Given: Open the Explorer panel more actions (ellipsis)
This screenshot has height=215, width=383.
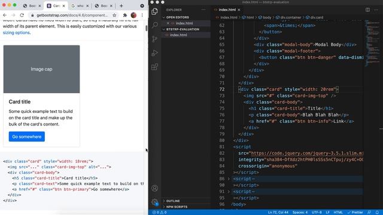Looking at the screenshot, I should coord(203,10).
